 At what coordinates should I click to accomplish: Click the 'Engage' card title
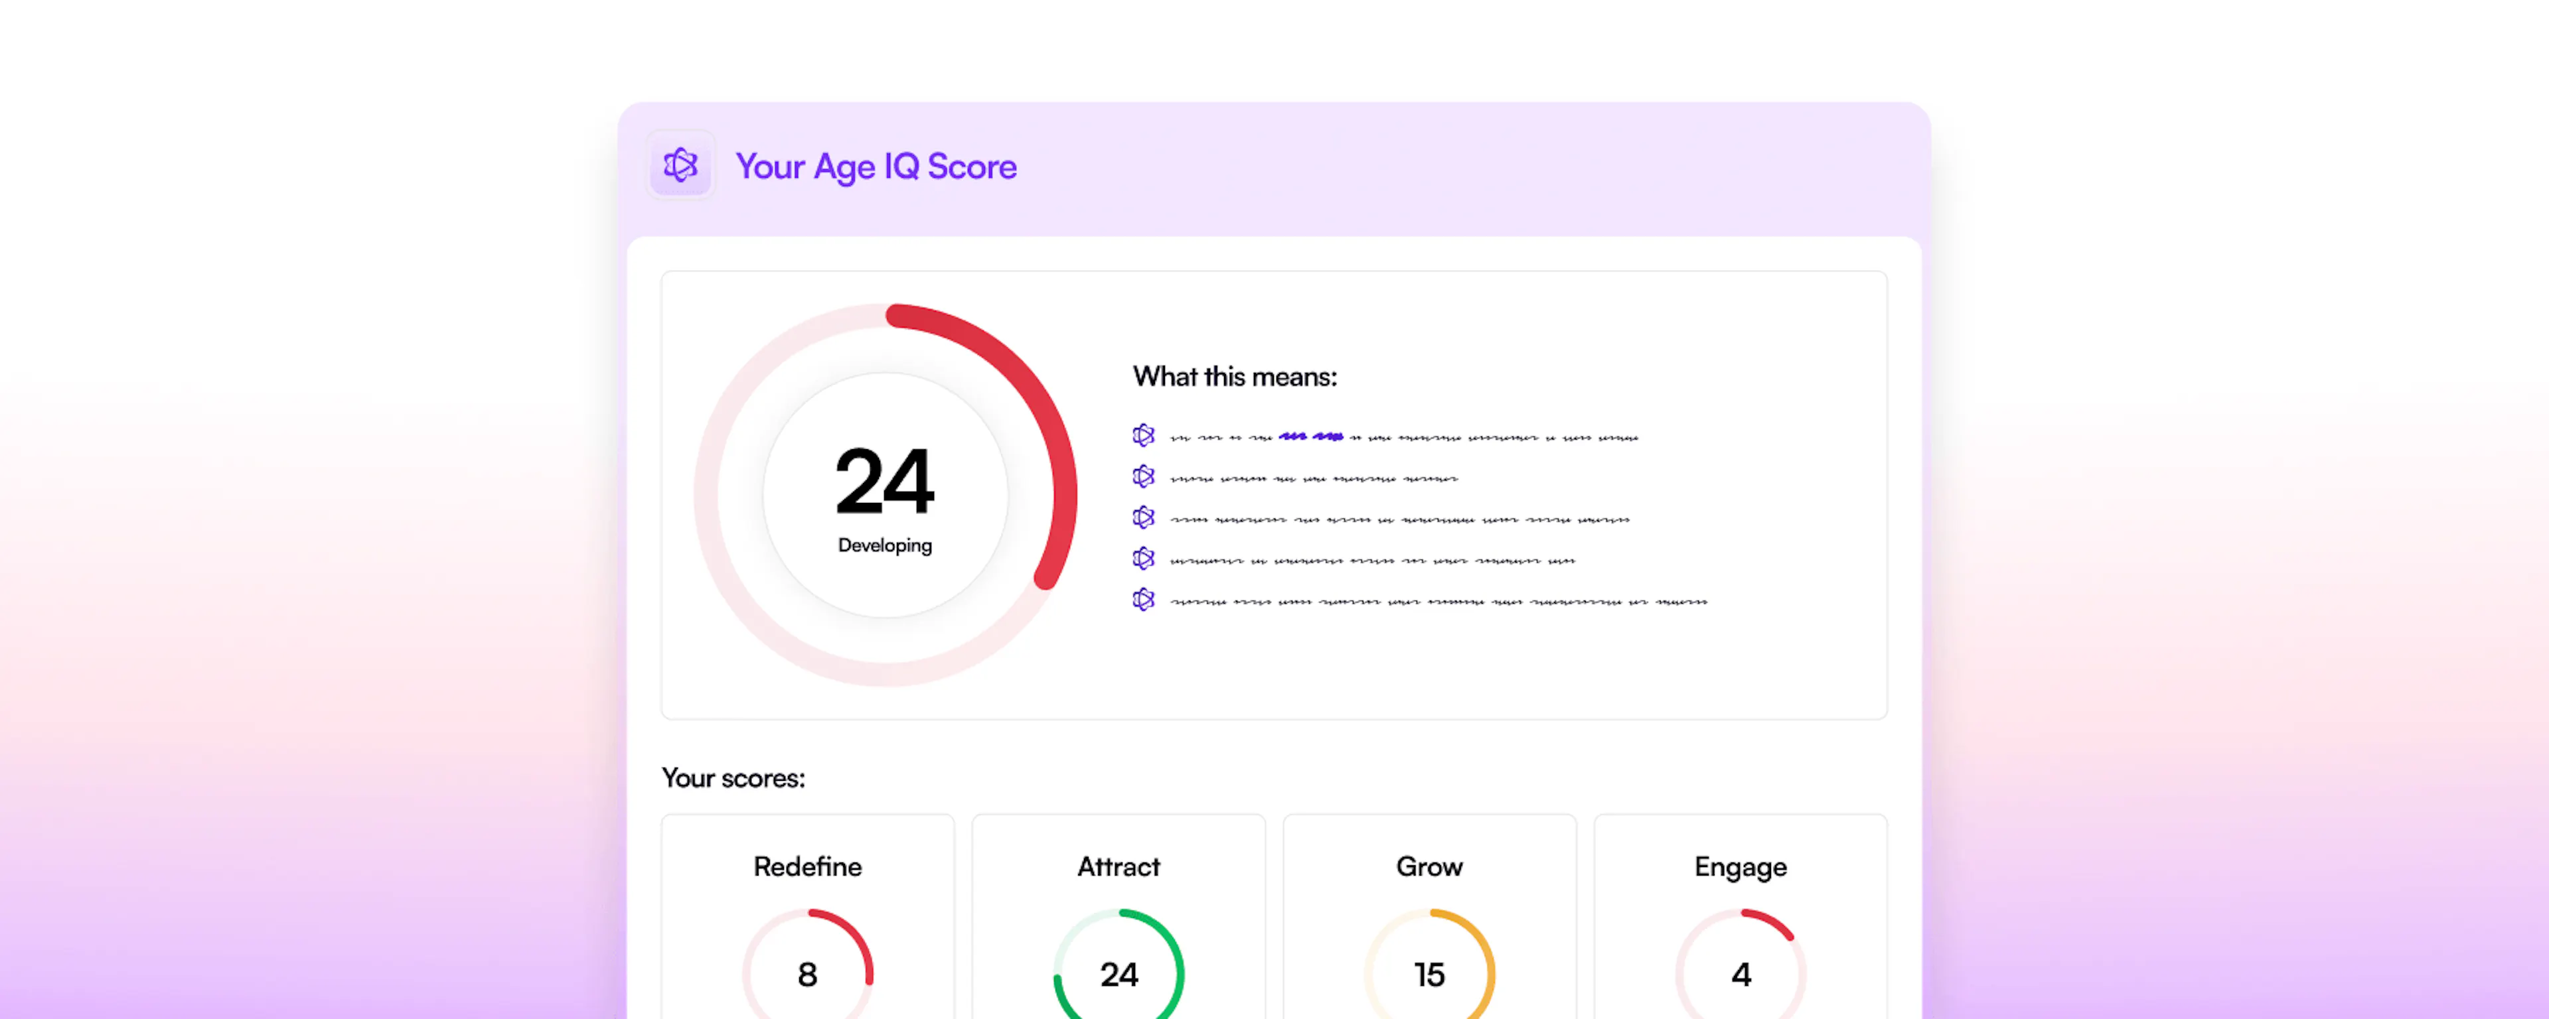click(1740, 868)
